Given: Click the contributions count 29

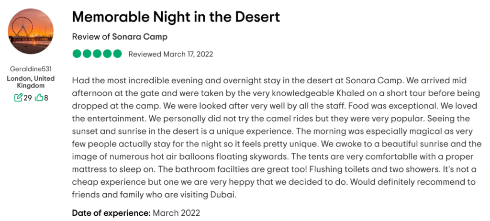Looking at the screenshot, I should point(28,98).
